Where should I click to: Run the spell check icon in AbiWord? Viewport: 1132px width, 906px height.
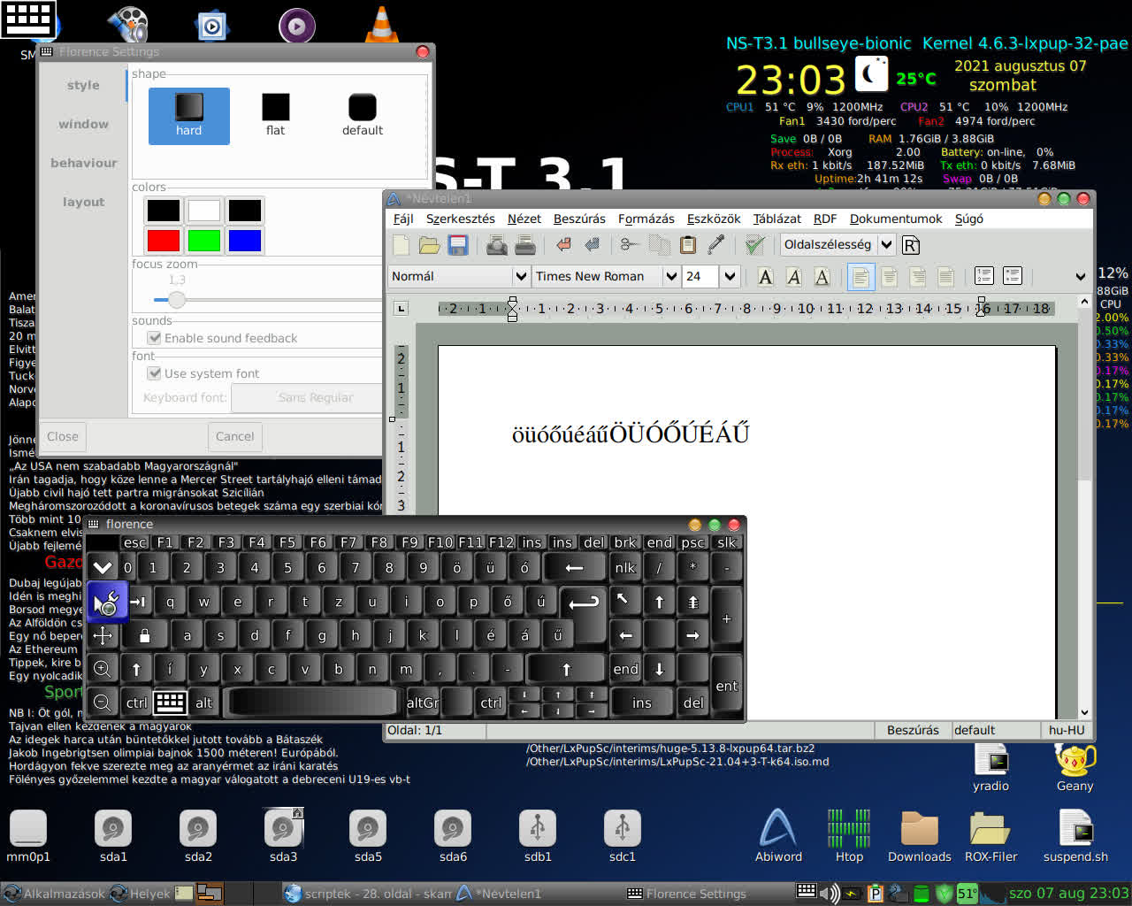(754, 245)
